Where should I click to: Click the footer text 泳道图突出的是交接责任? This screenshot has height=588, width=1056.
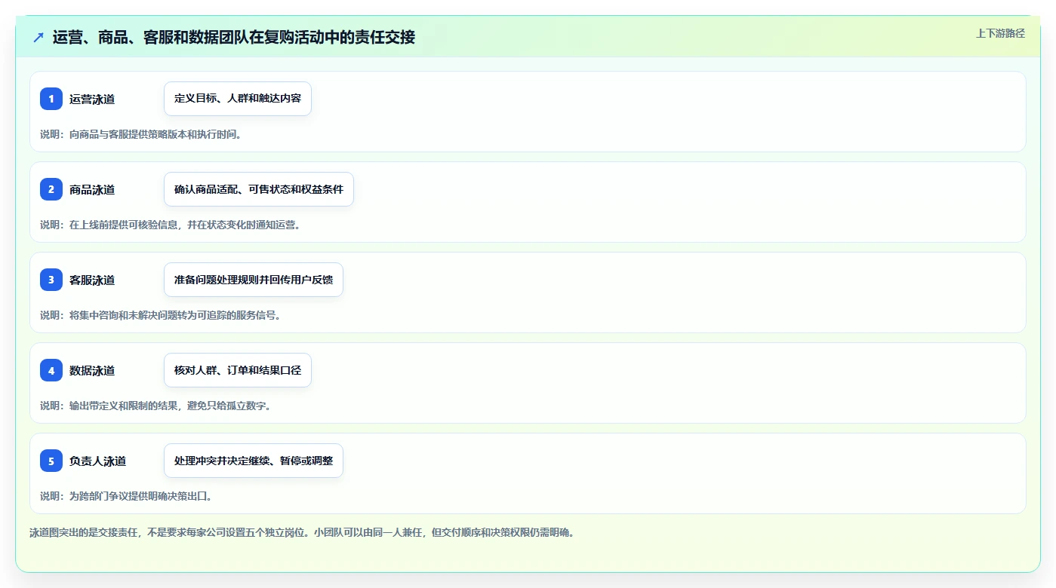(x=83, y=532)
